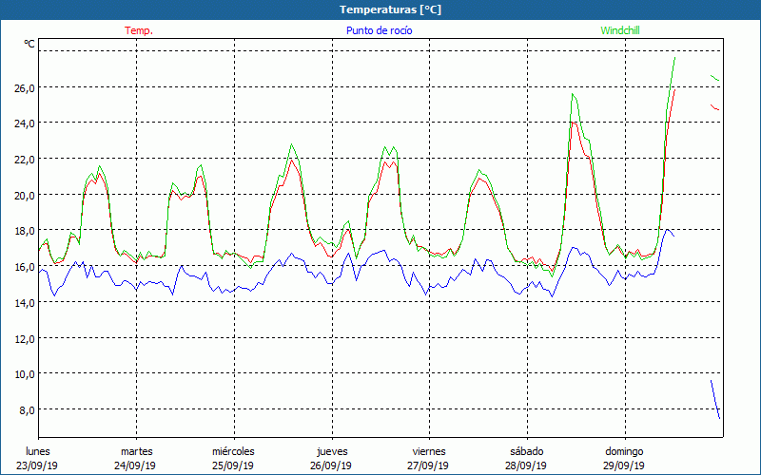Click the 25/09/19 date label

tap(233, 465)
